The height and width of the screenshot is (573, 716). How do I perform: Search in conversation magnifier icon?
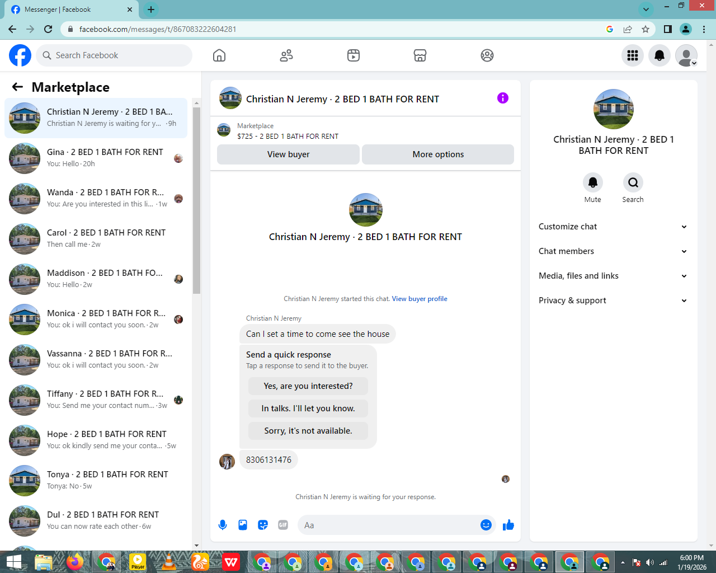point(633,182)
